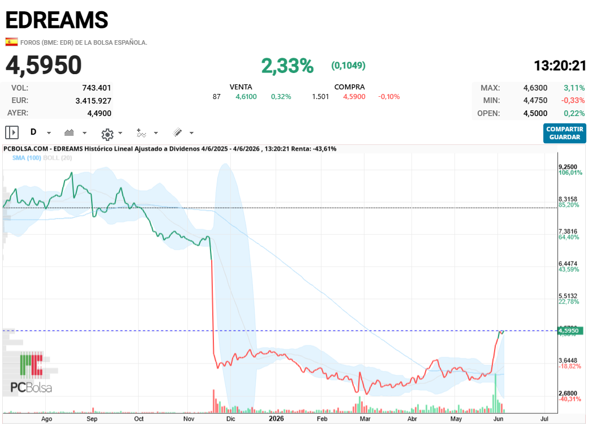
Task: Click the COMPRA price 4,5900
Action: click(354, 97)
